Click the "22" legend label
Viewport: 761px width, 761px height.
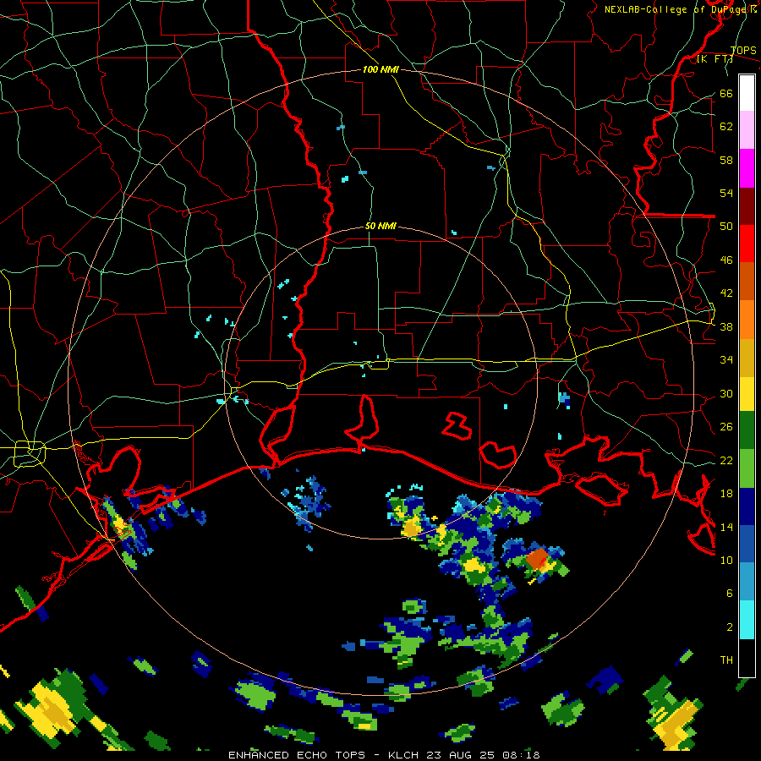point(726,460)
